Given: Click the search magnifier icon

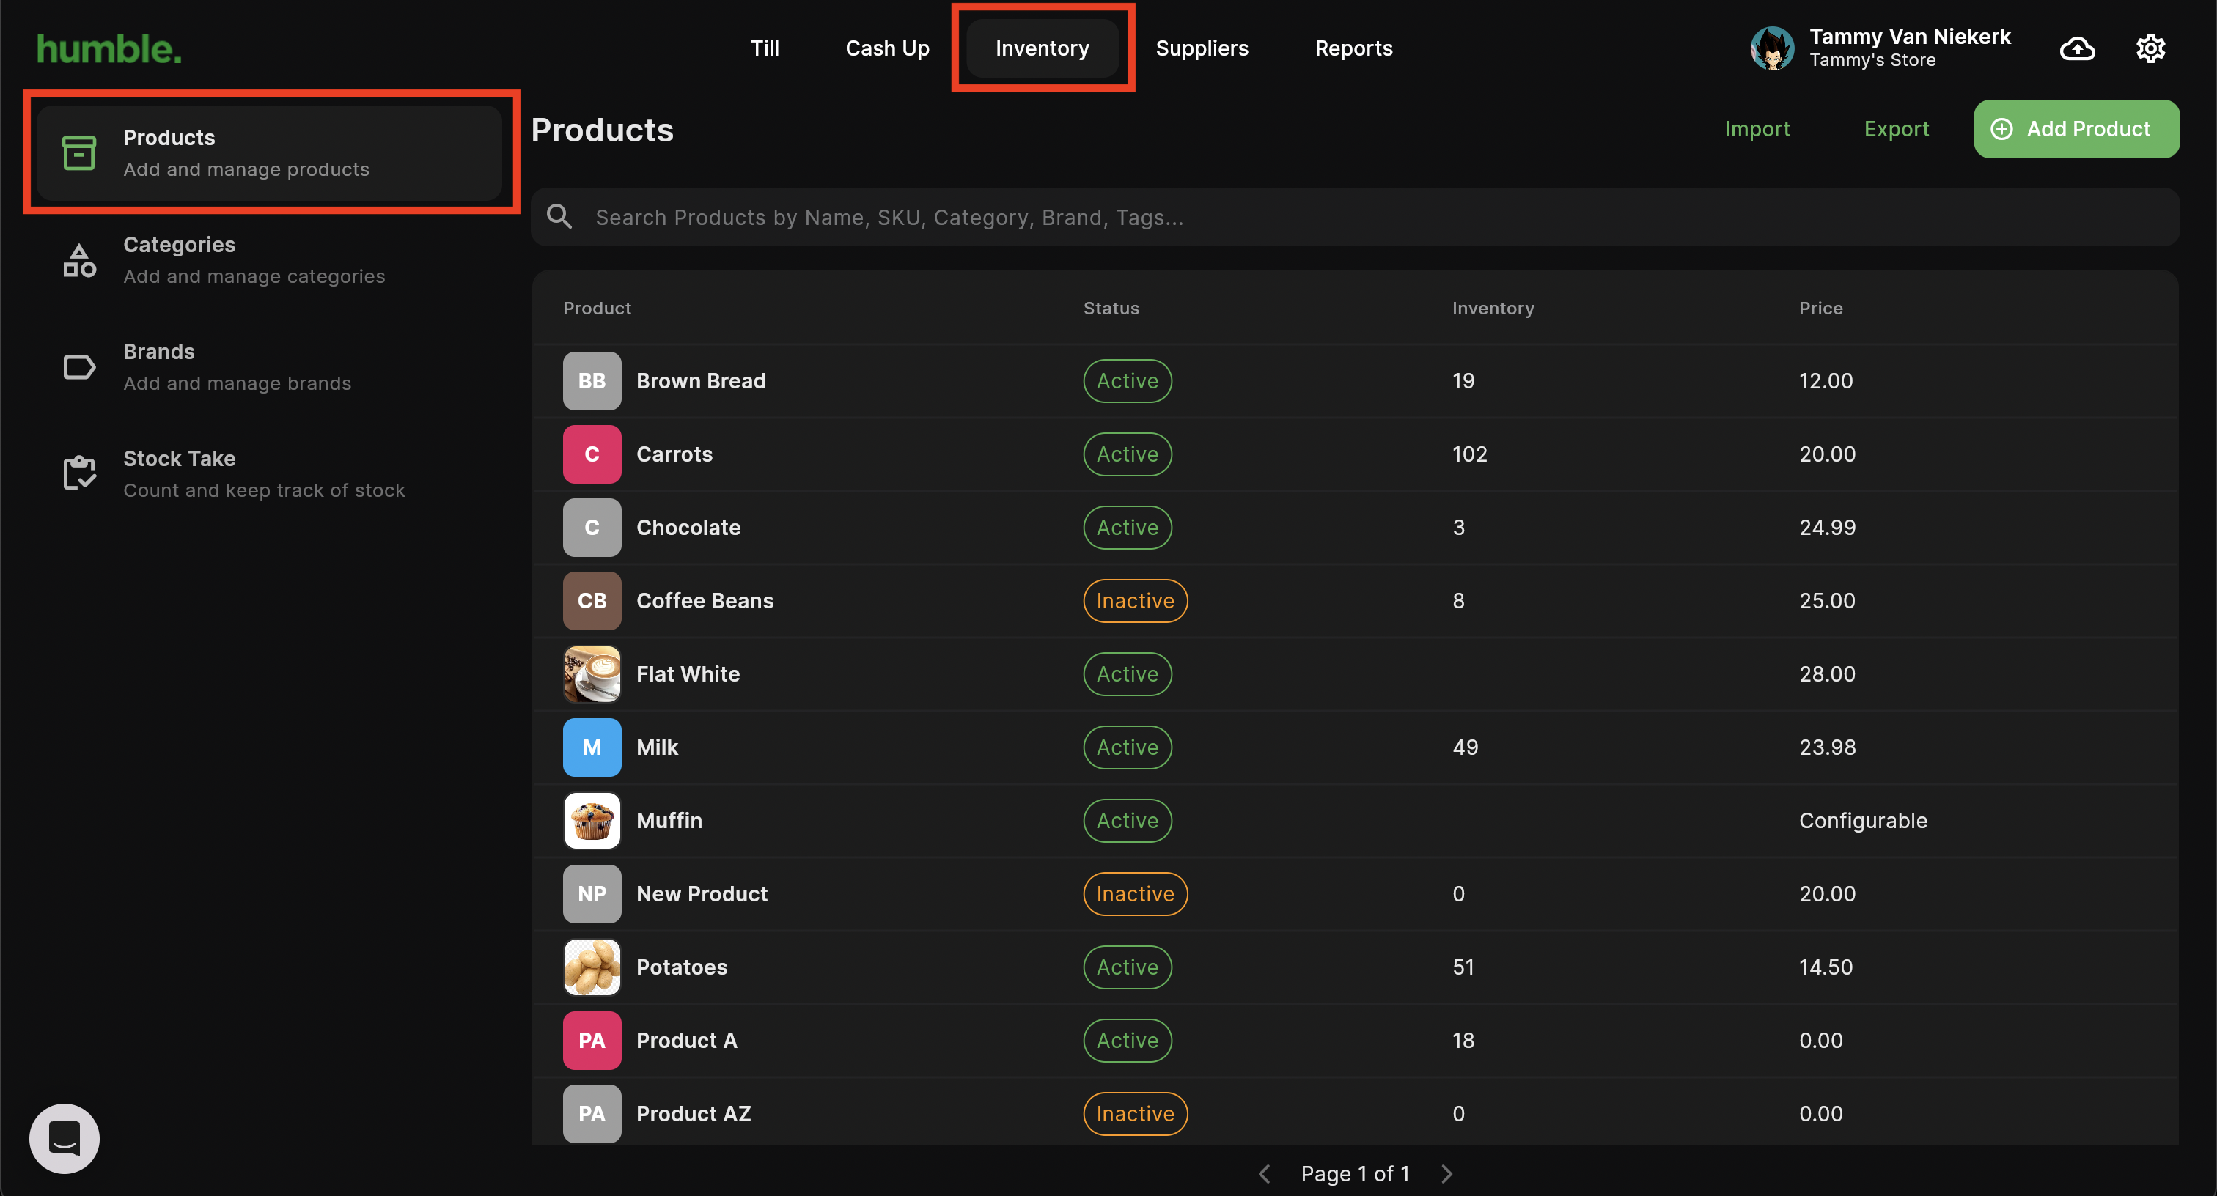Looking at the screenshot, I should click(x=559, y=217).
